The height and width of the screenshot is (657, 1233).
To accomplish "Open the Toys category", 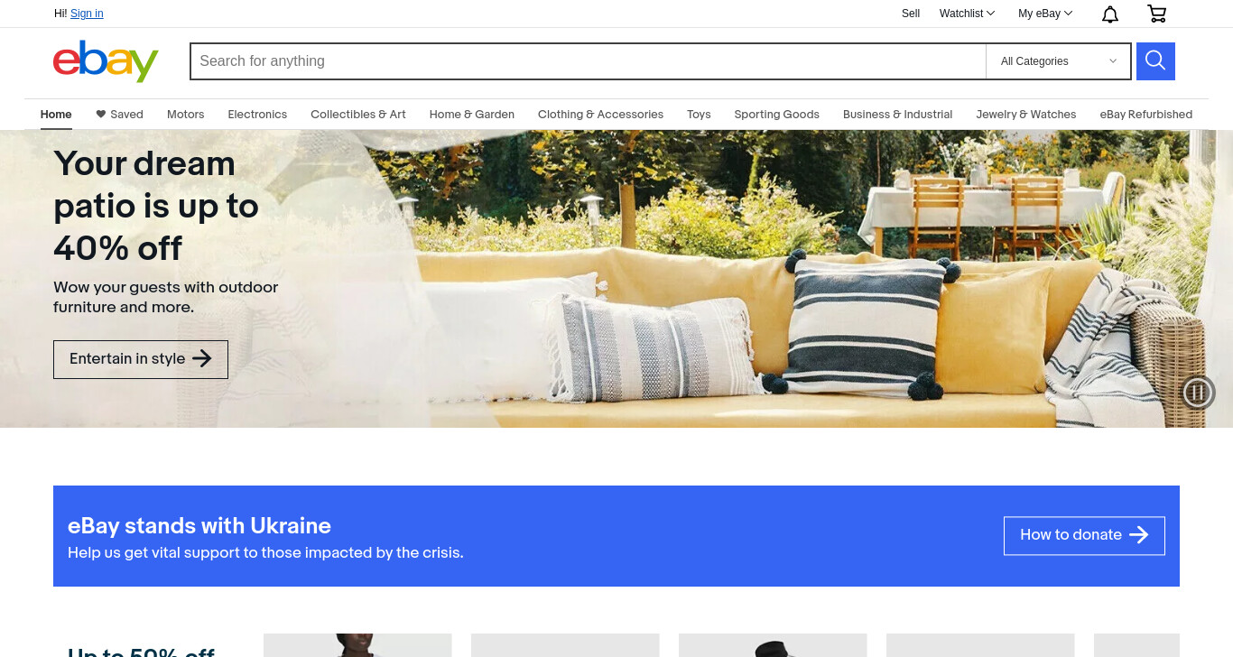I will click(x=699, y=115).
